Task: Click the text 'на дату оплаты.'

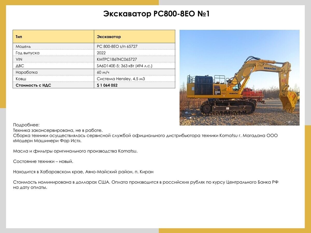Action: coord(30,187)
